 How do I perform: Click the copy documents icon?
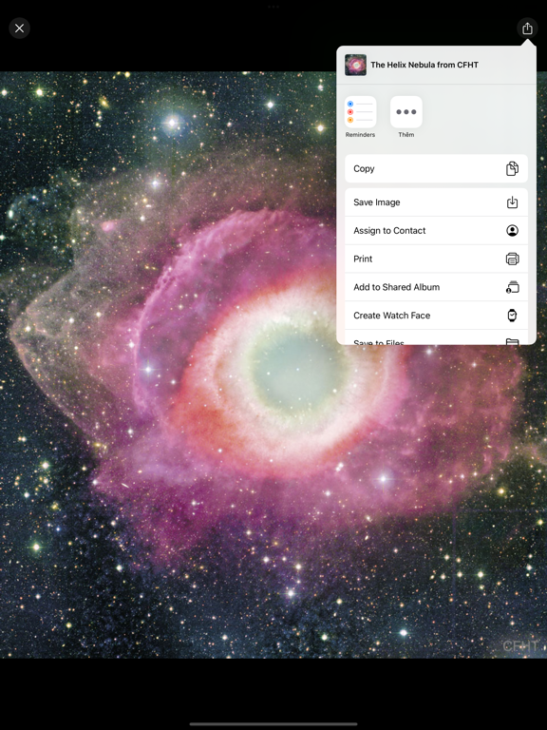pyautogui.click(x=512, y=168)
